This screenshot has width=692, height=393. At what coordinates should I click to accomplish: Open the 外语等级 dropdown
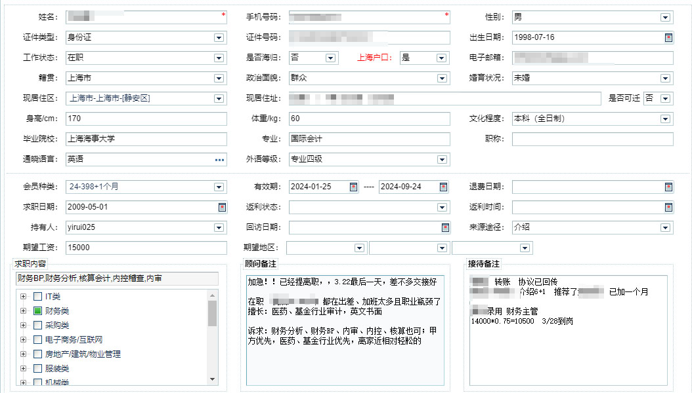coord(442,160)
